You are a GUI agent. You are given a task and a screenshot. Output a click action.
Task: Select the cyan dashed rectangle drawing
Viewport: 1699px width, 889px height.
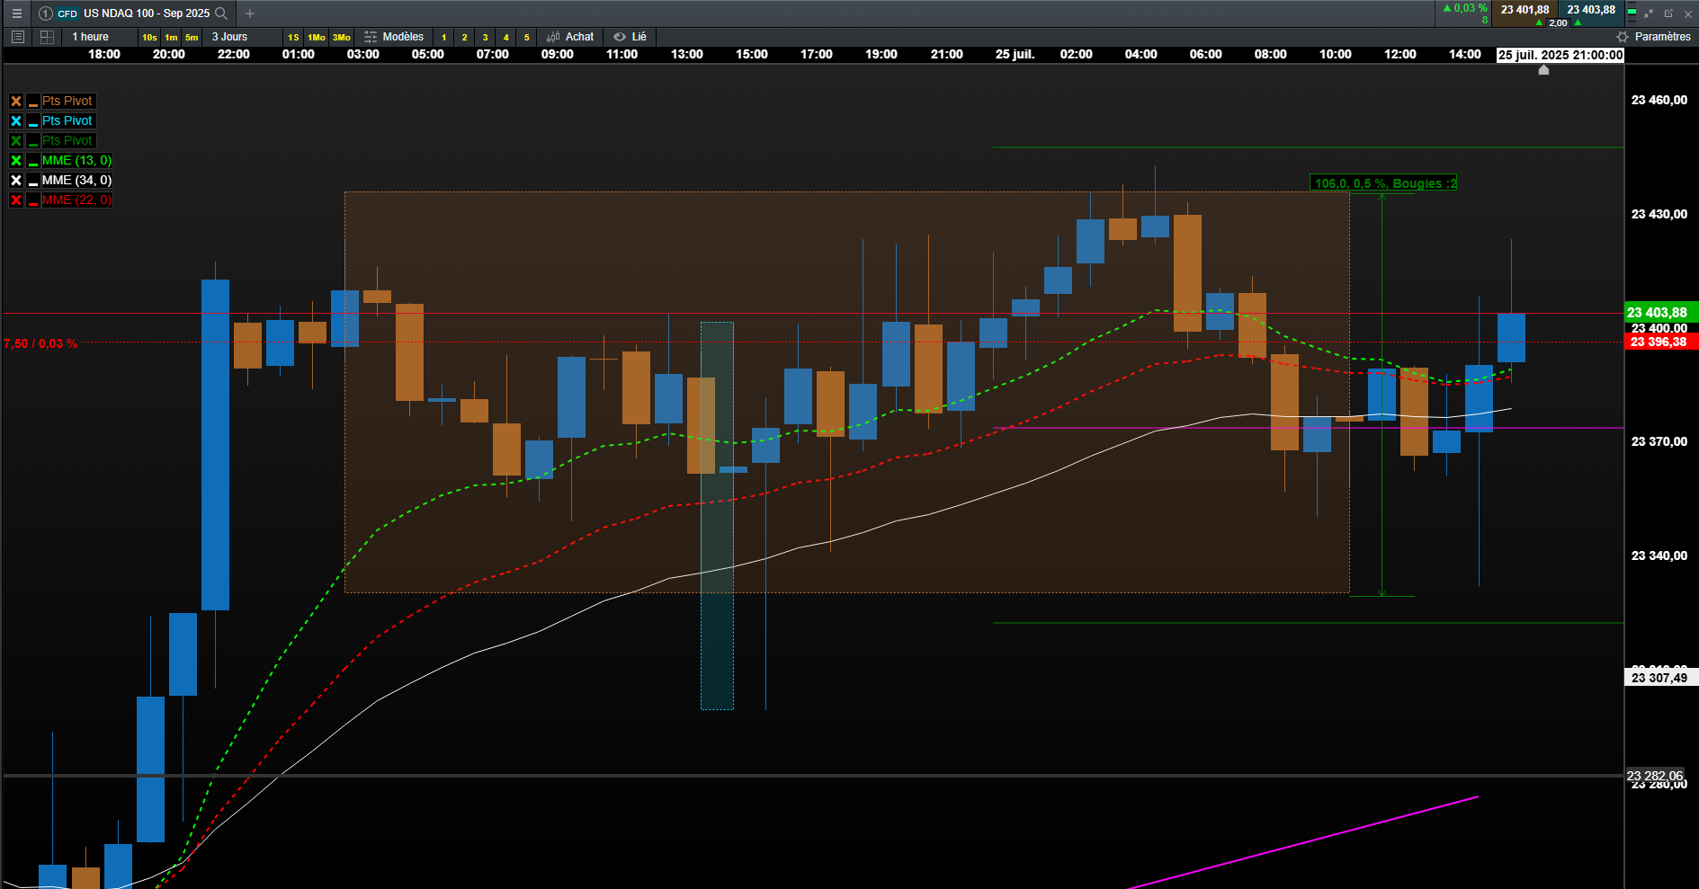click(717, 516)
